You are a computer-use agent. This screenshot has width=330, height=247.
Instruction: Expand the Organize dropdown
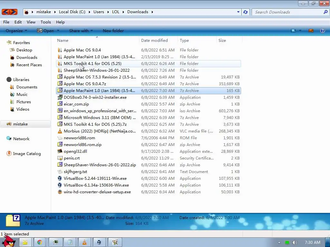(x=16, y=31)
